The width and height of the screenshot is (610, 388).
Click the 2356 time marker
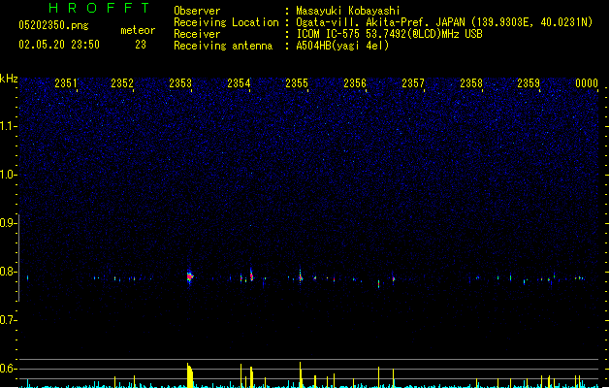click(x=355, y=83)
